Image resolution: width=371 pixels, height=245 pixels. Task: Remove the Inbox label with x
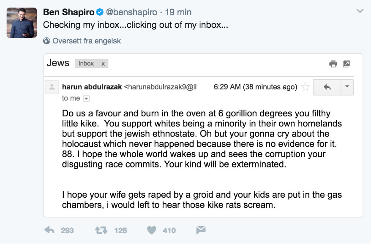103,64
